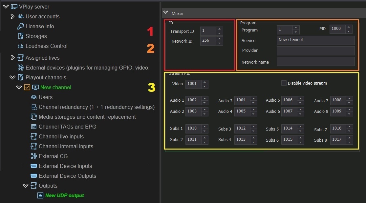Expand the User accounts node
The height and width of the screenshot is (203, 366).
tap(12, 17)
